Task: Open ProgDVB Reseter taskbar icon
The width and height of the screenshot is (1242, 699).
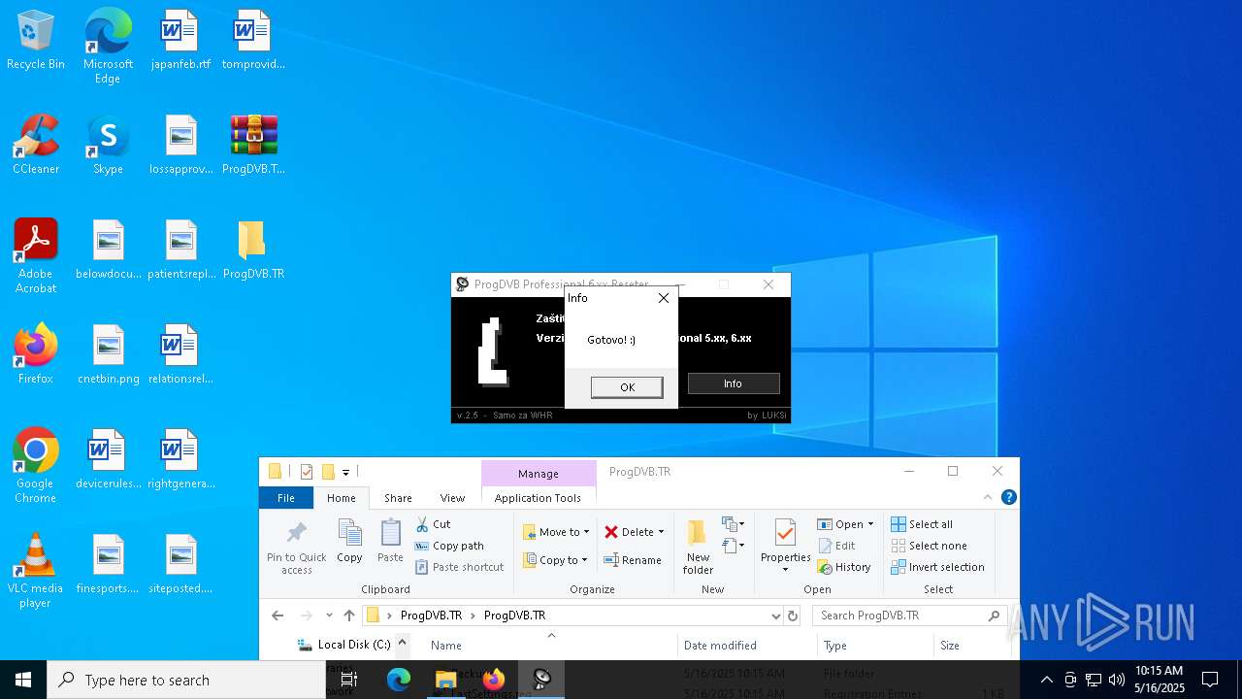Action: tap(542, 680)
